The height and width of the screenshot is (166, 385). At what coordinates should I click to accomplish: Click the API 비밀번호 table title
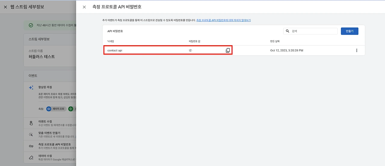115,31
